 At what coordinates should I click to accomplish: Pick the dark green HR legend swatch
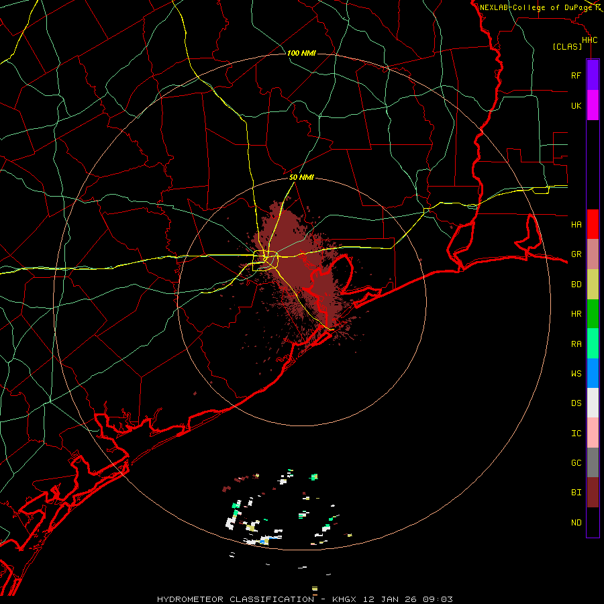593,314
